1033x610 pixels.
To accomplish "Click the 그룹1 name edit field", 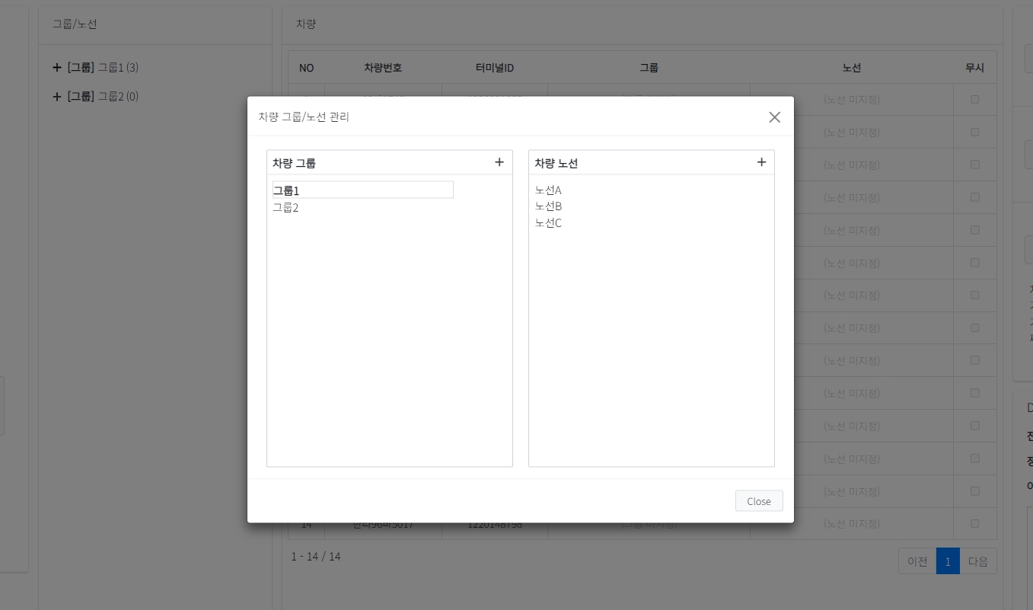I will [363, 190].
